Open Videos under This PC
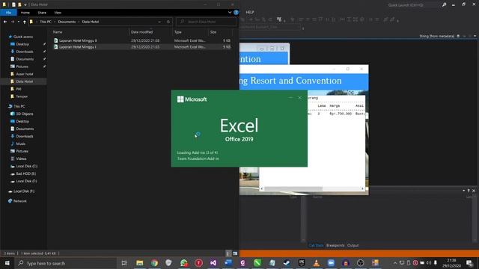Screen dimensions: 479x269 (21, 158)
